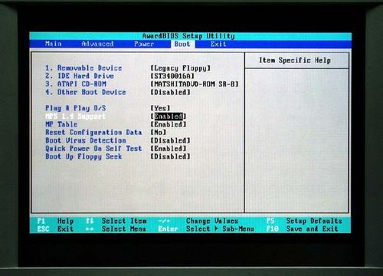
Task: Toggle MP Table Enabled value
Action: (169, 124)
